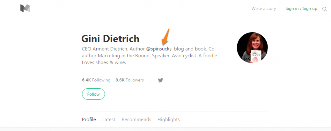Open the Latest tab
Screen dimensions: 331x131
109,119
